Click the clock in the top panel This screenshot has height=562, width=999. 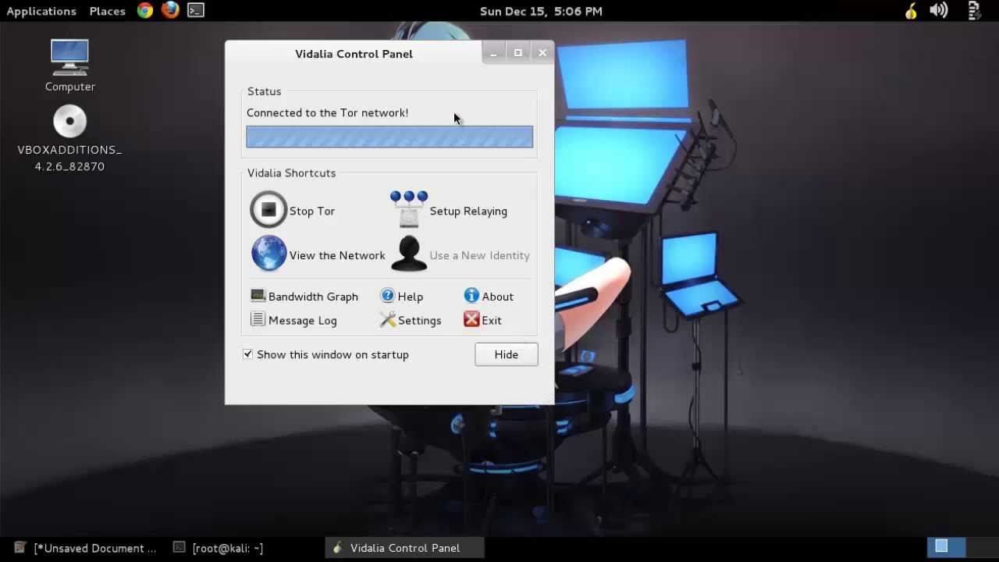pos(541,11)
